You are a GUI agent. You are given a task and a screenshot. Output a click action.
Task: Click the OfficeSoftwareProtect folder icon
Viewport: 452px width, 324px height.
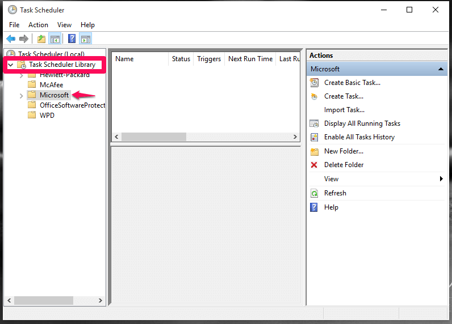[x=32, y=105]
